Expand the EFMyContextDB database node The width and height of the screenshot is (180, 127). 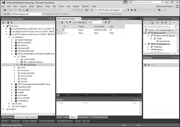pos(15,43)
